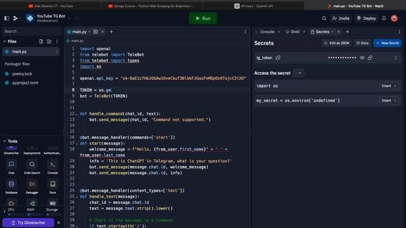Open the main.py tab dropdown arrow
Screen dimensions: 406x228
[x=89, y=32]
